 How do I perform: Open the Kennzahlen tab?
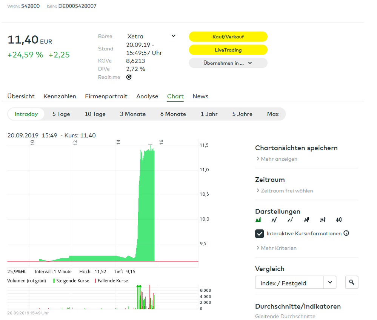60,96
